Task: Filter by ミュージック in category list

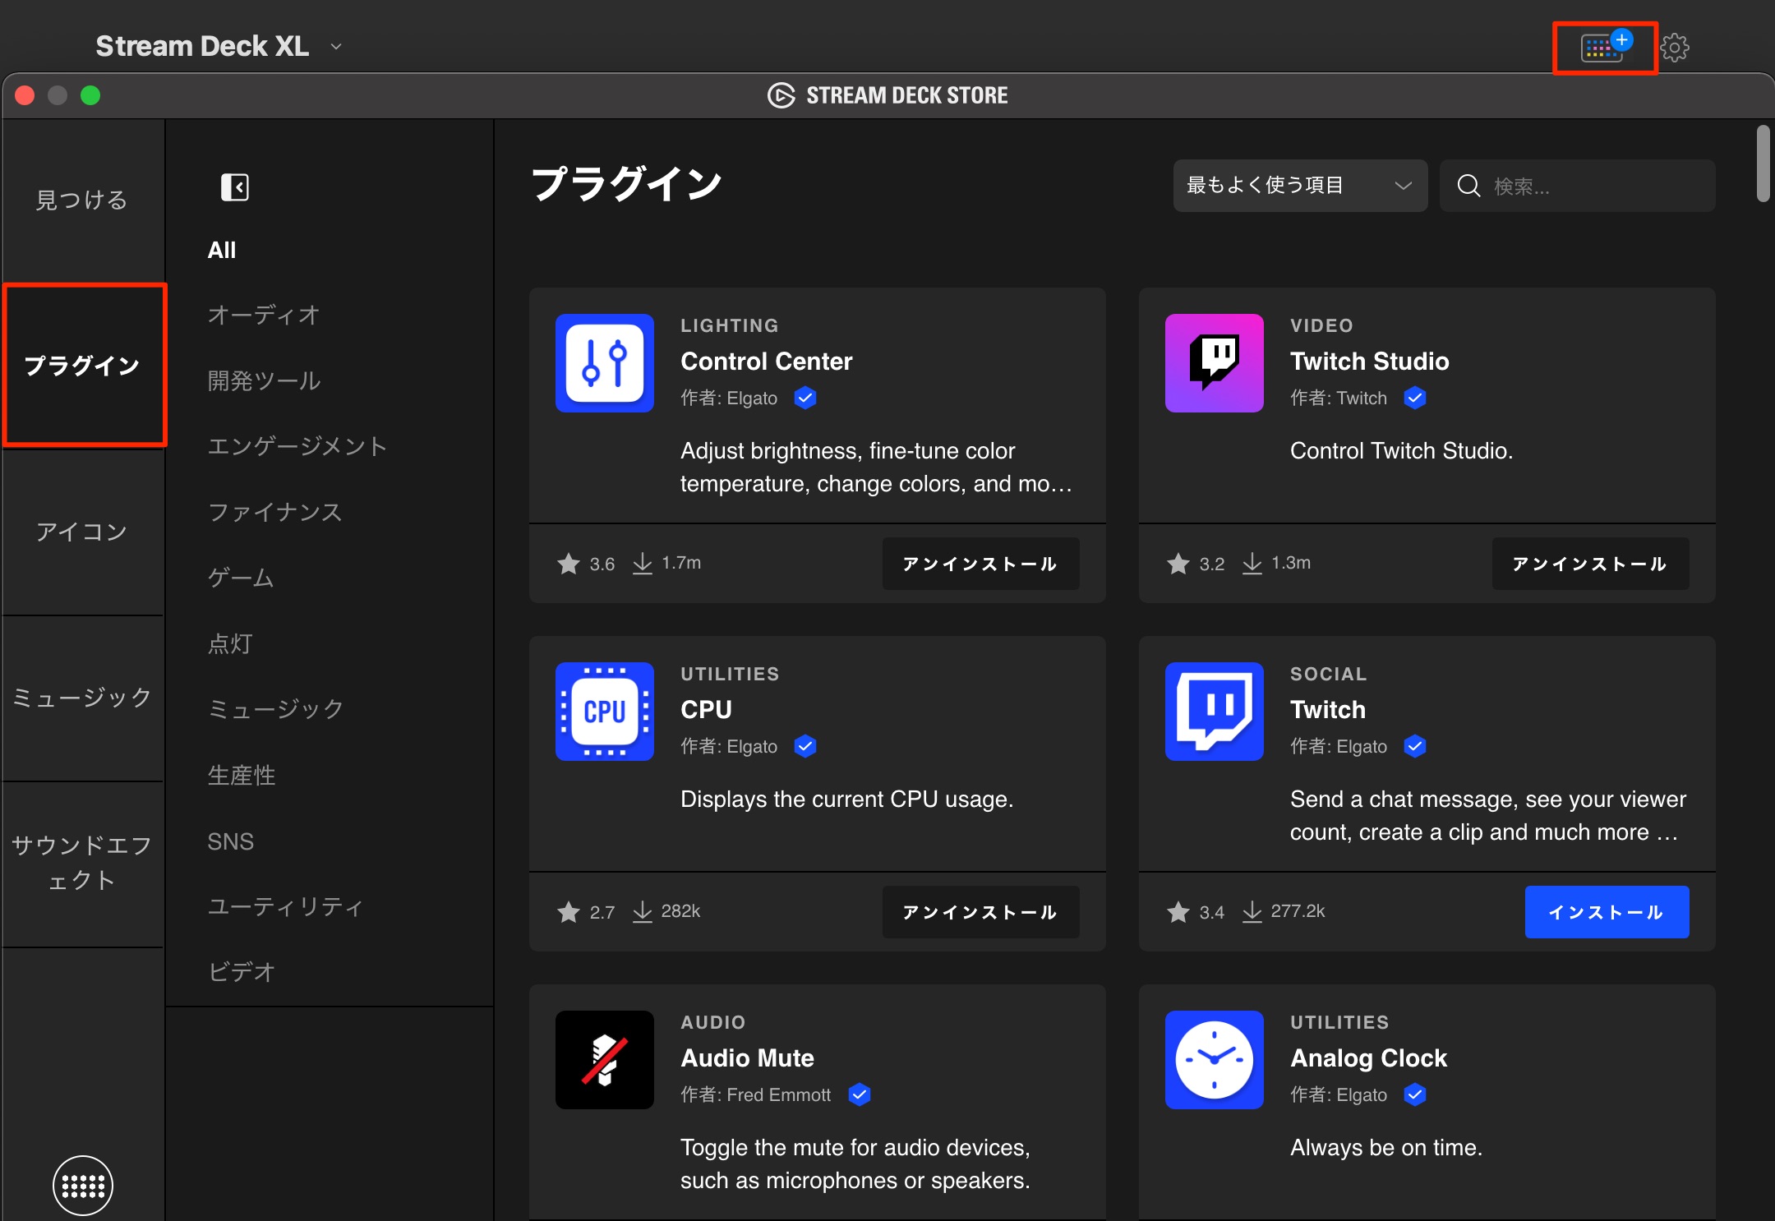Action: coord(275,708)
